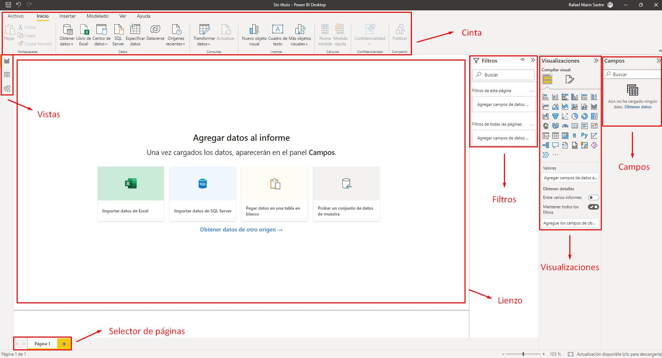
Task: Insert a Cuadro de texto
Action: pyautogui.click(x=277, y=30)
